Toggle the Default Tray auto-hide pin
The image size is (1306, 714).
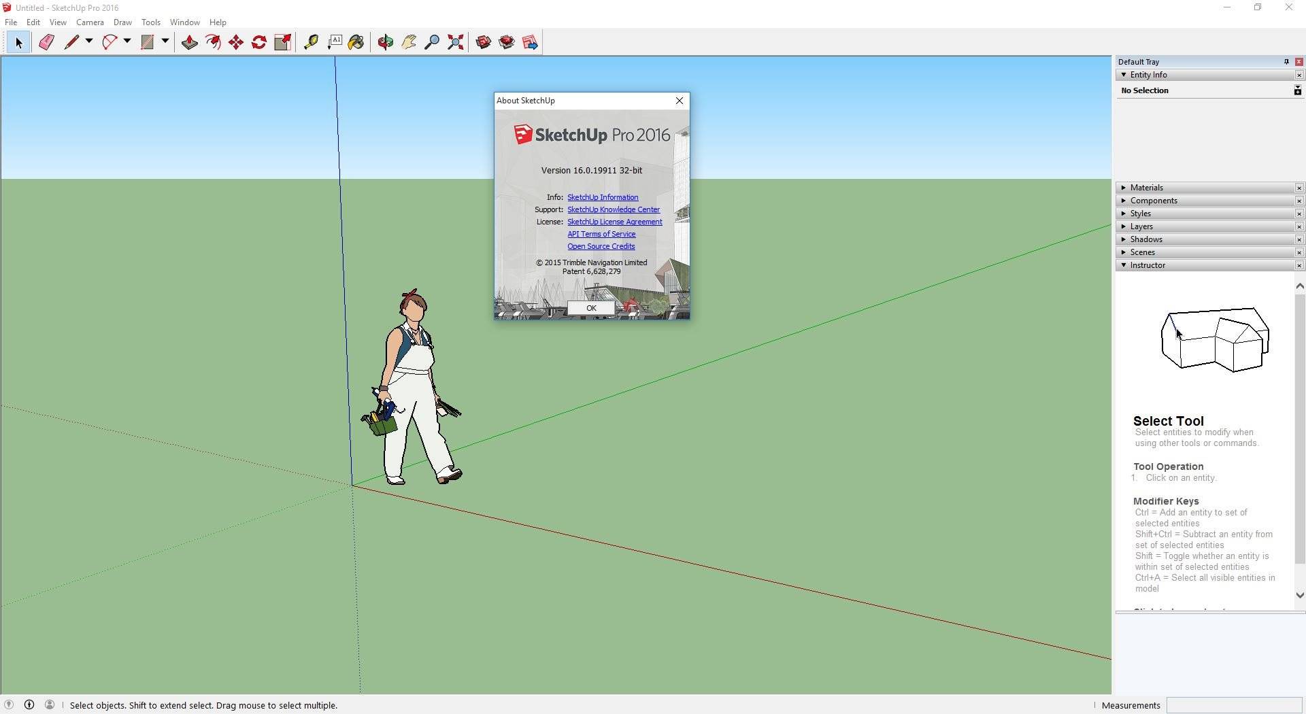(1286, 62)
